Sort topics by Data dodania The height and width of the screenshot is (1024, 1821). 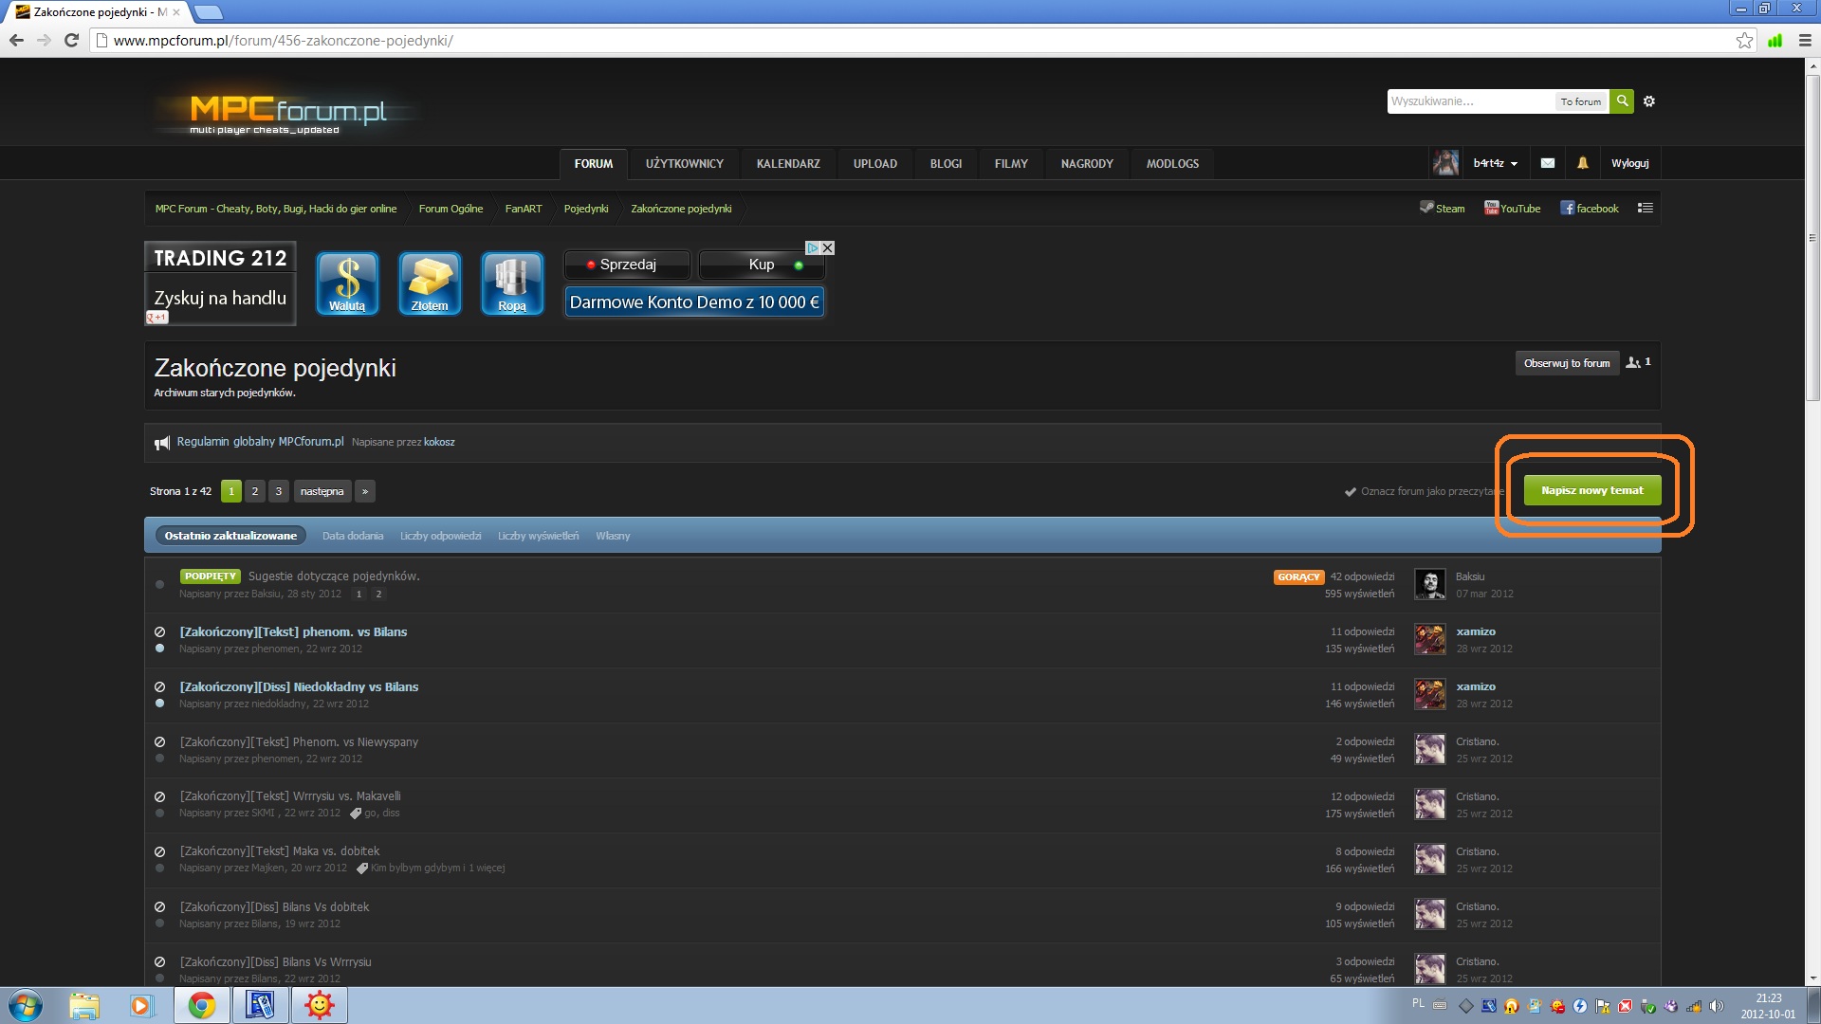353,536
